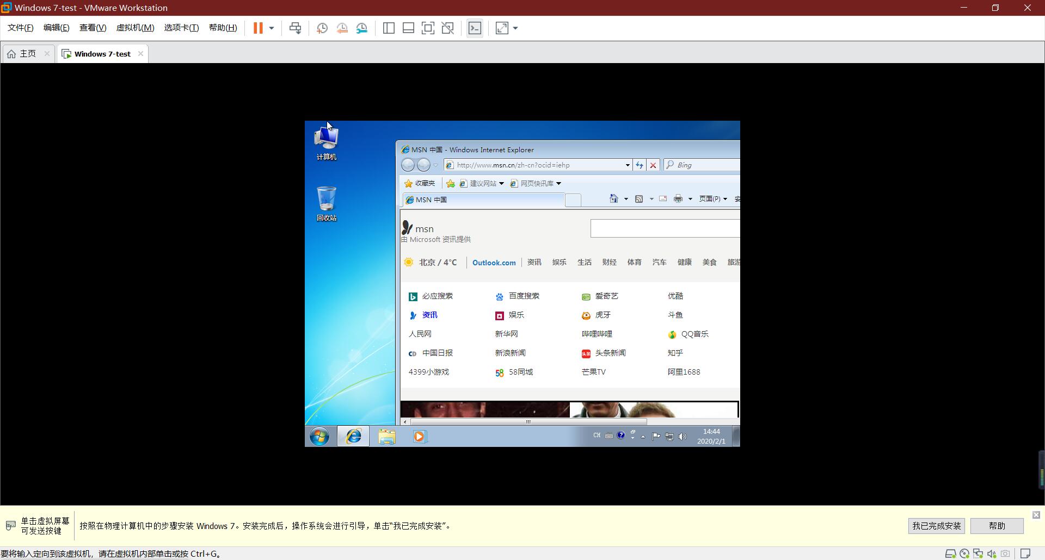Pause the virtual machine with the orange button
Image resolution: width=1045 pixels, height=560 pixels.
(258, 28)
